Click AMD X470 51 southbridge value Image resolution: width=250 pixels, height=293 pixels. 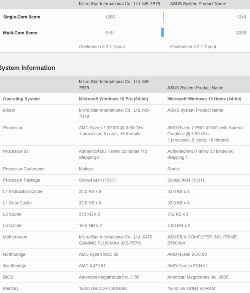pyautogui.click(x=92, y=266)
